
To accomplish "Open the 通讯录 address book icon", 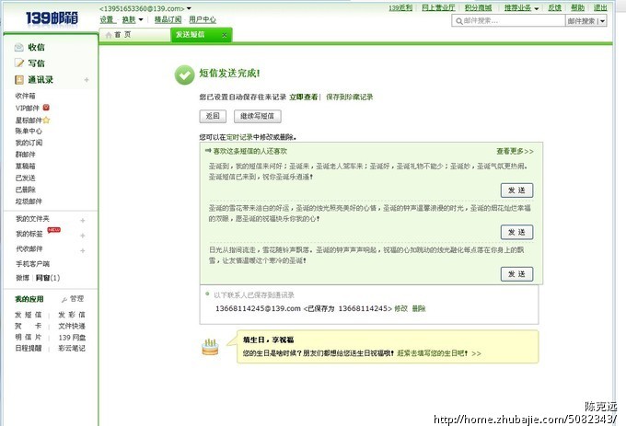I will tap(19, 80).
